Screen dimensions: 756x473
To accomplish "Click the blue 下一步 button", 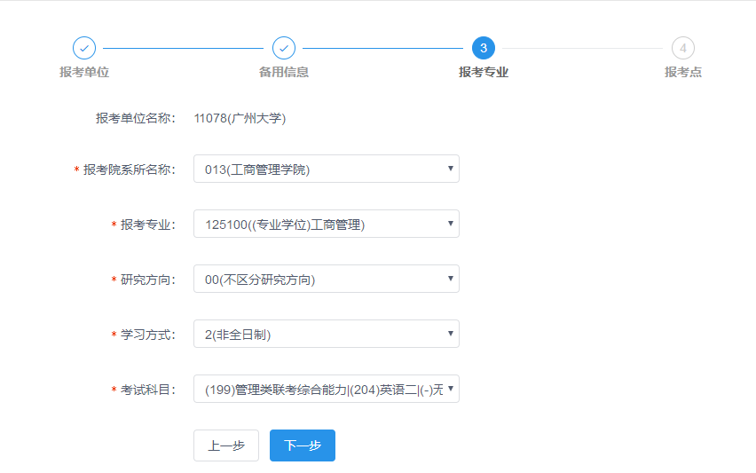I will tap(303, 445).
